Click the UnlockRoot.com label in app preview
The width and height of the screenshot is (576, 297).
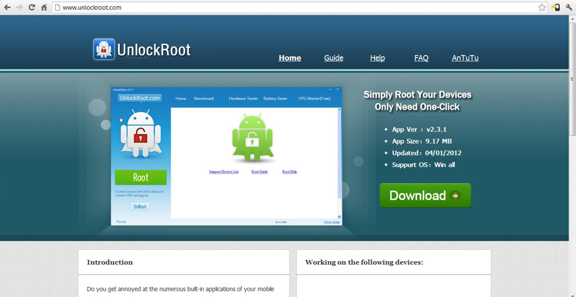[x=139, y=98]
